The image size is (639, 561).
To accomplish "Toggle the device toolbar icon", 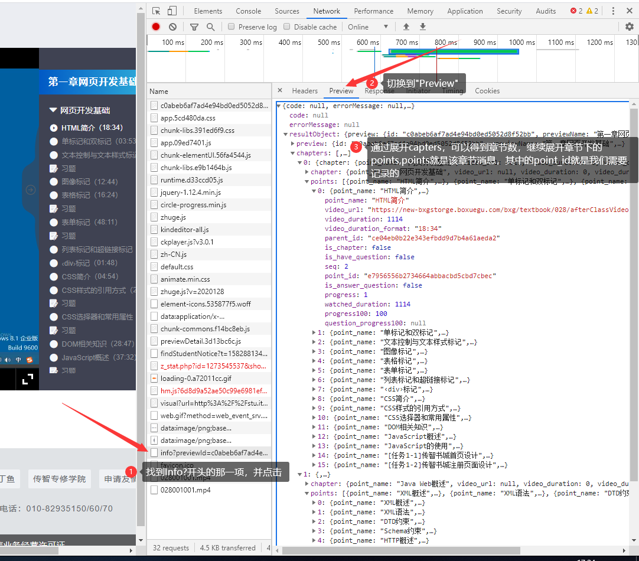I will (172, 11).
